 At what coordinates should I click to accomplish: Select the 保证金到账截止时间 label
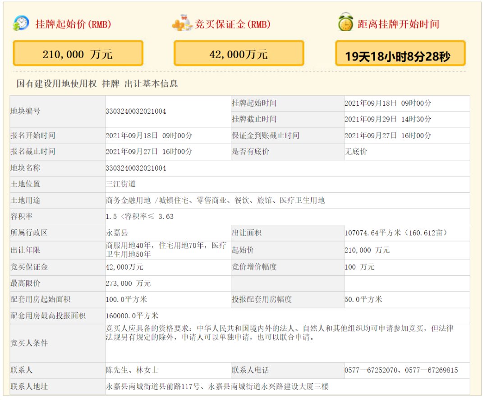coord(265,135)
